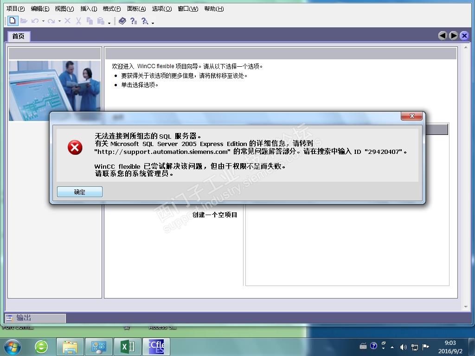Open File Explorer from the taskbar
Screen dimensions: 475x356
pos(70,347)
